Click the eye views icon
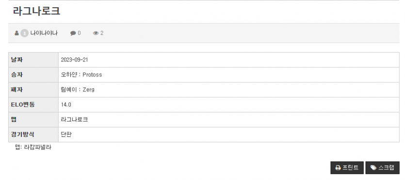This screenshot has height=180, width=405. (x=96, y=33)
